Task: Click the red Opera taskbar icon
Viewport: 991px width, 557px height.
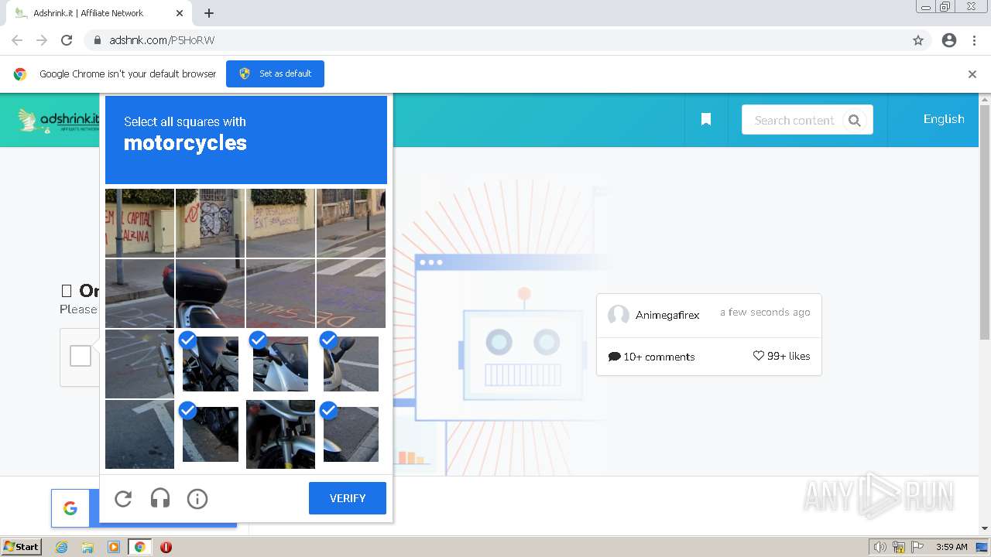Action: coord(166,547)
